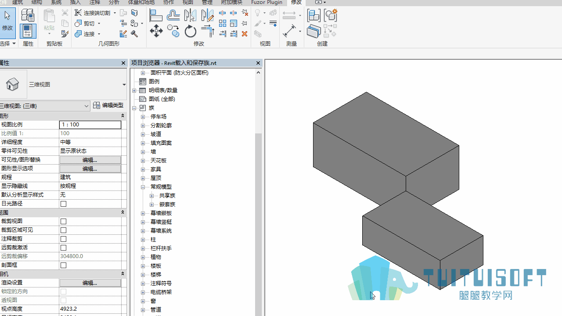Click the 视图比例 1 : 100 field
562x316 pixels.
click(90, 125)
